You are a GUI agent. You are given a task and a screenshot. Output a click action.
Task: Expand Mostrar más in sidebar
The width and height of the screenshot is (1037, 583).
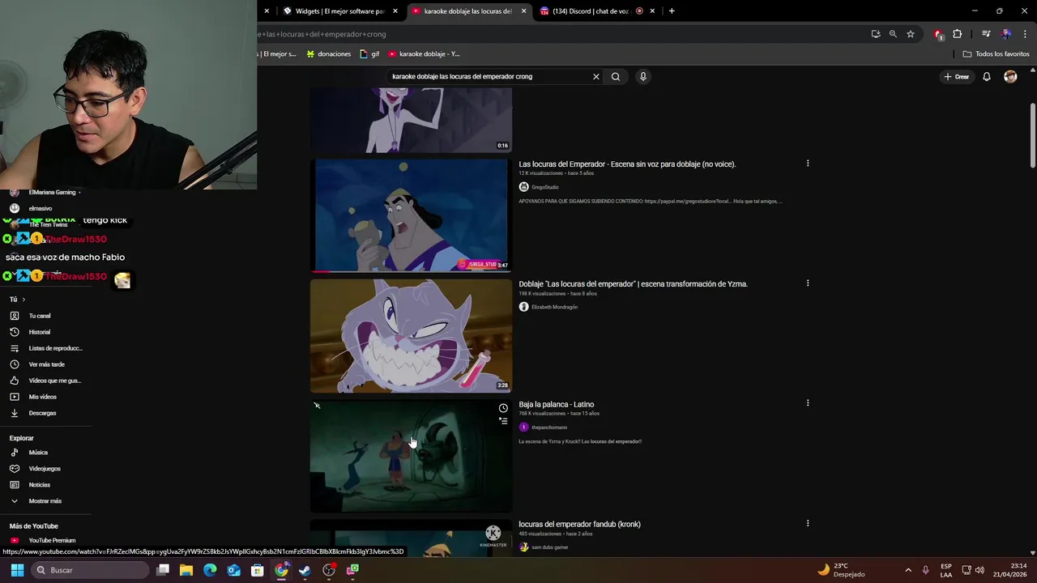45,501
